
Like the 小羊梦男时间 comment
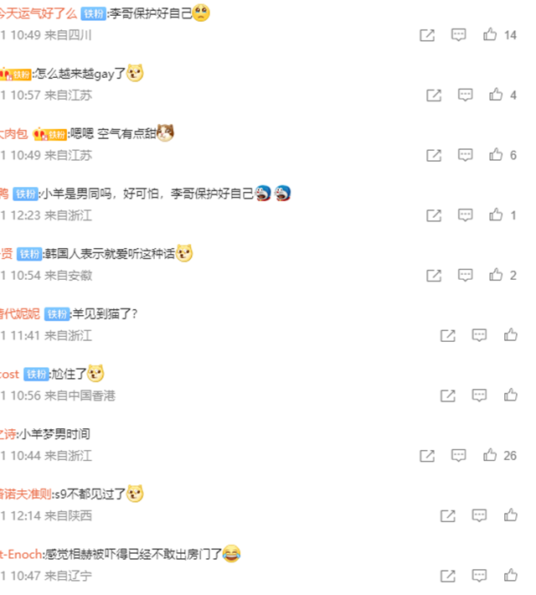coord(490,455)
